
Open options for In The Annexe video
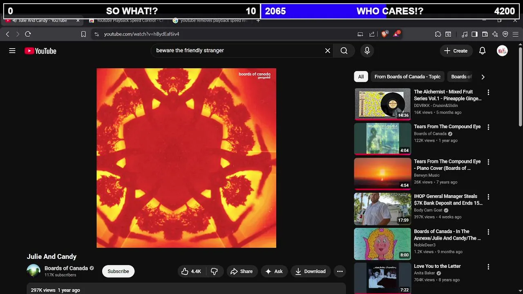pos(488,232)
